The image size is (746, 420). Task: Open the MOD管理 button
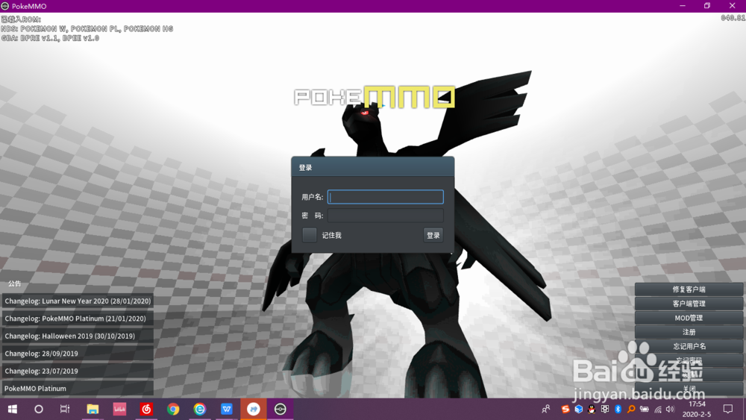tap(689, 318)
